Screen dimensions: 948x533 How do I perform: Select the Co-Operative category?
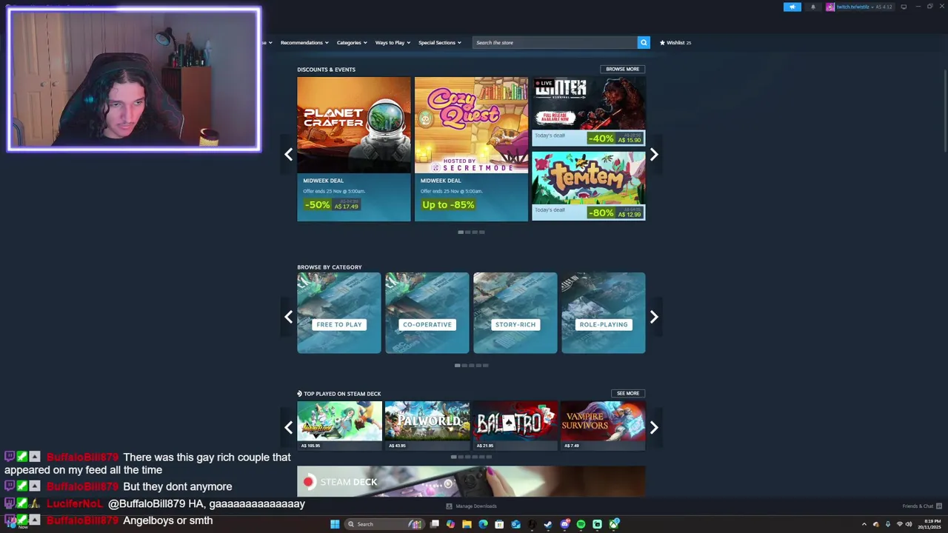point(427,313)
